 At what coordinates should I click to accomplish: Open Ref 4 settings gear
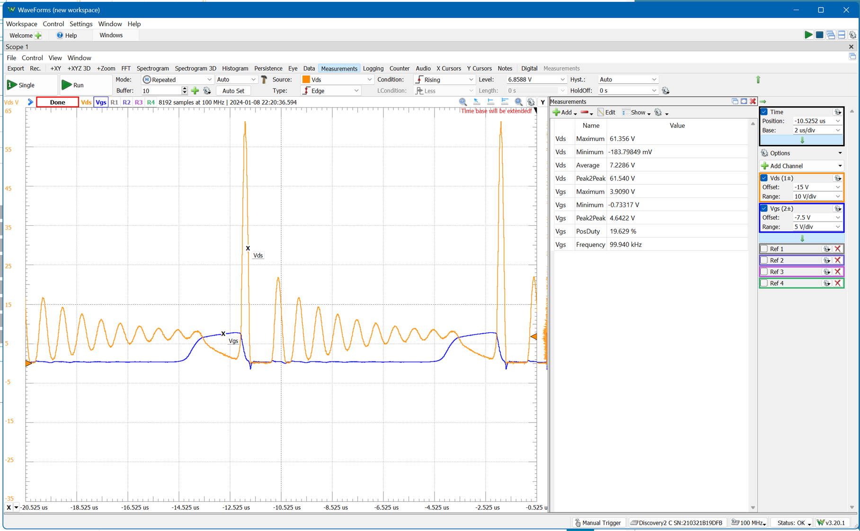827,283
